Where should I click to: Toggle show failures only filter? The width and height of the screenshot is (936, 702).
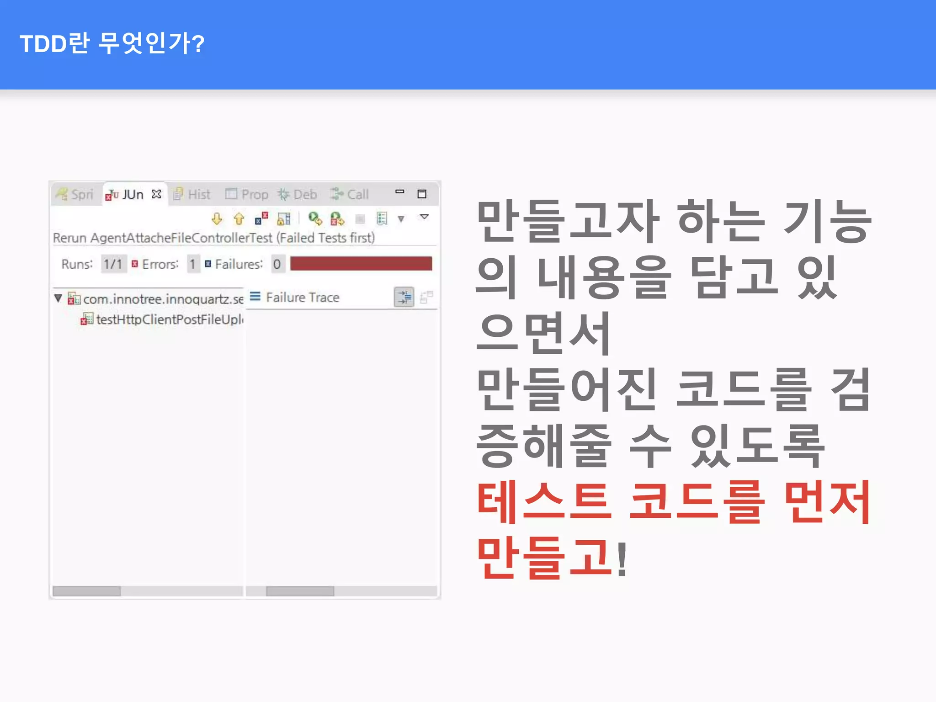tap(261, 219)
